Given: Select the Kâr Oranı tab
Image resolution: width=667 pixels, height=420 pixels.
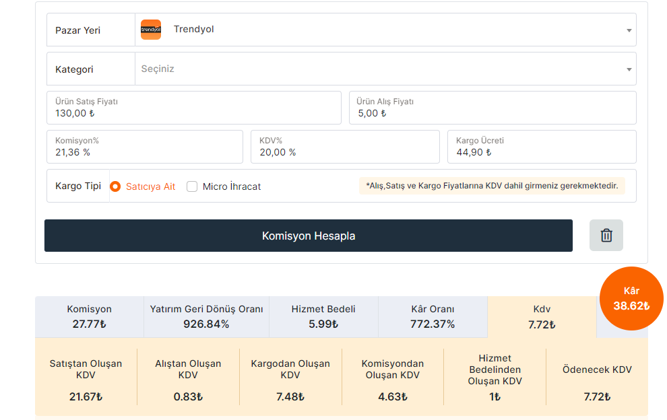Looking at the screenshot, I should pyautogui.click(x=433, y=317).
